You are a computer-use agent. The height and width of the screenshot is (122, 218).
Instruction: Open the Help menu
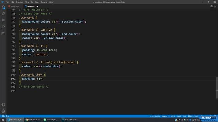point(51,2)
